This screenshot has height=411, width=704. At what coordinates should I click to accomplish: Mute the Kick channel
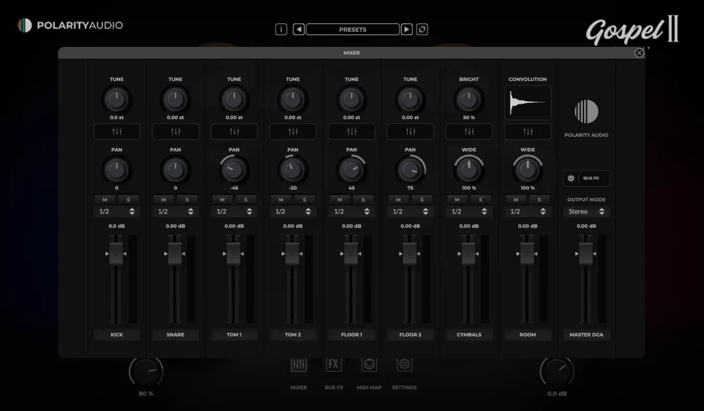coord(105,199)
